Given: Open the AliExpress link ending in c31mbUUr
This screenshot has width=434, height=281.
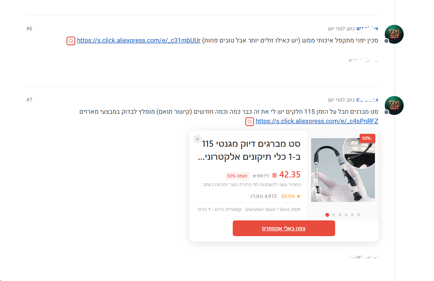Looking at the screenshot, I should tap(139, 41).
